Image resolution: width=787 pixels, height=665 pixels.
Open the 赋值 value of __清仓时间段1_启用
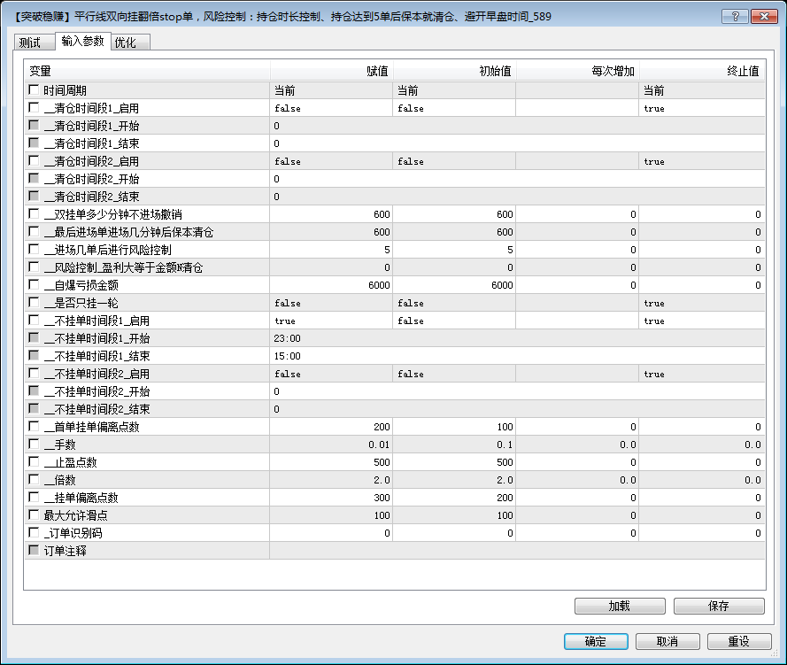coord(331,108)
